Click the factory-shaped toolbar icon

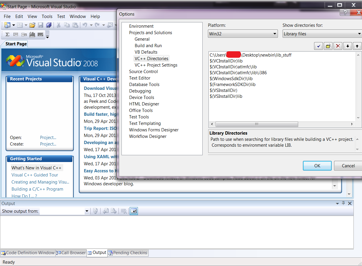[32, 35]
